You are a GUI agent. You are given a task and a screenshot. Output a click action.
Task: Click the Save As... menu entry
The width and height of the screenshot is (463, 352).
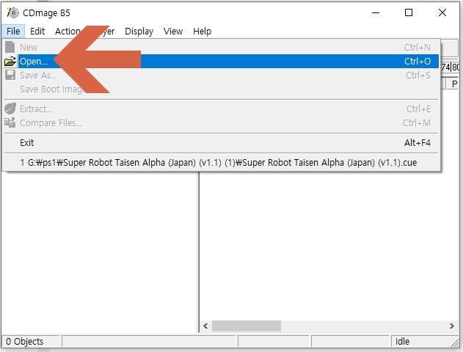(222, 76)
